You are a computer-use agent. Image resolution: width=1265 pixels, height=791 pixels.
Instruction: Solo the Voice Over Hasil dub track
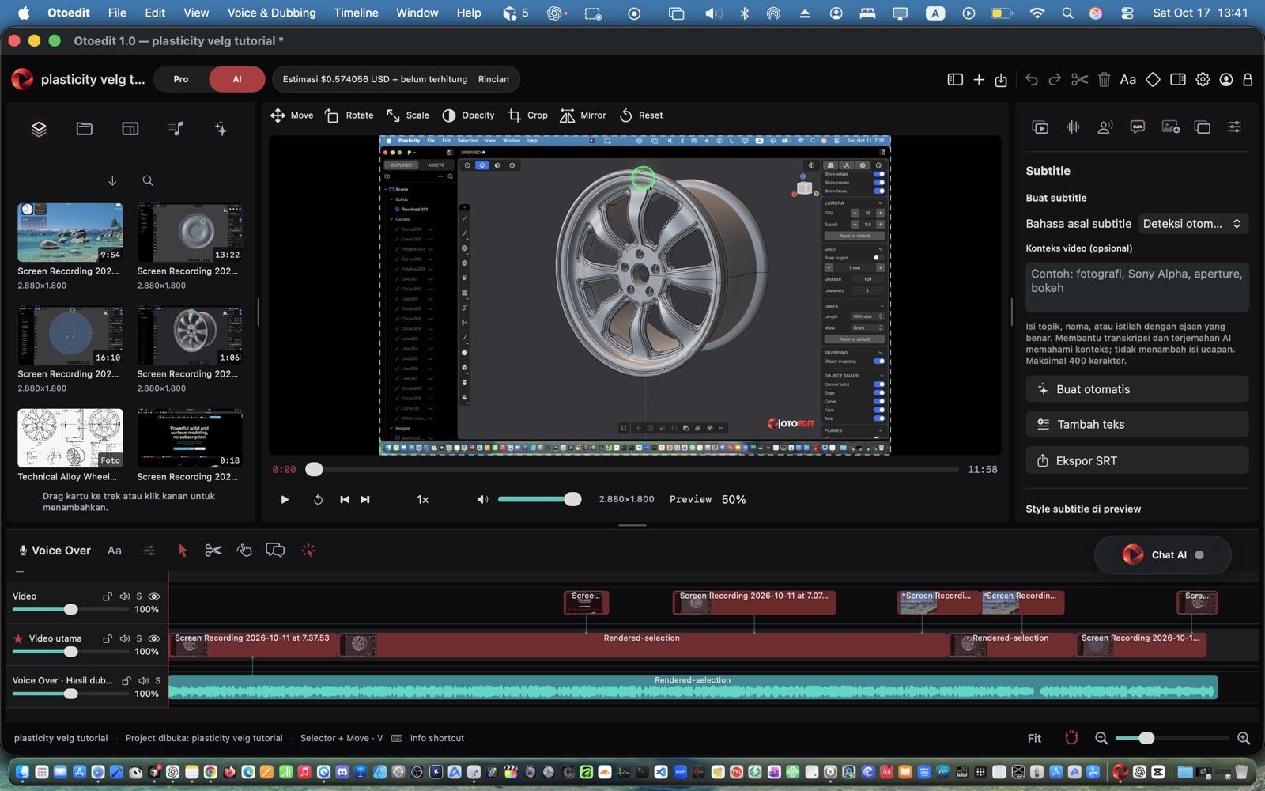coord(158,680)
